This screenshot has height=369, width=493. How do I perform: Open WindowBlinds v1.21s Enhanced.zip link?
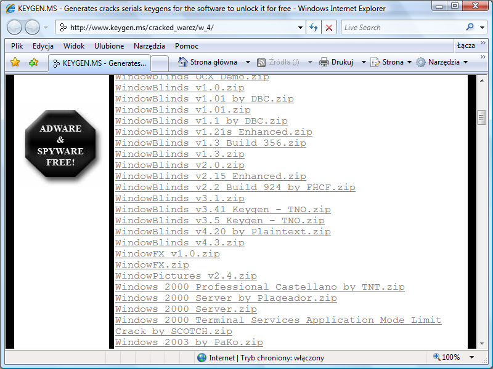click(213, 132)
